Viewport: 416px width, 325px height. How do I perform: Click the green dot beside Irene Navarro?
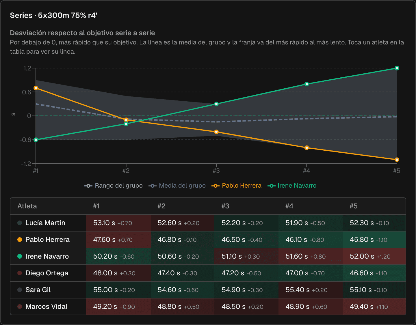tap(20, 256)
